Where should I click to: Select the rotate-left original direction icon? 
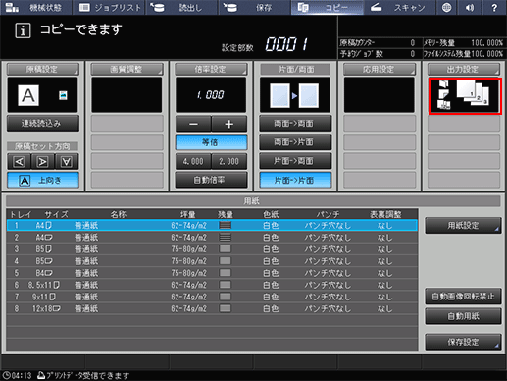click(19, 162)
